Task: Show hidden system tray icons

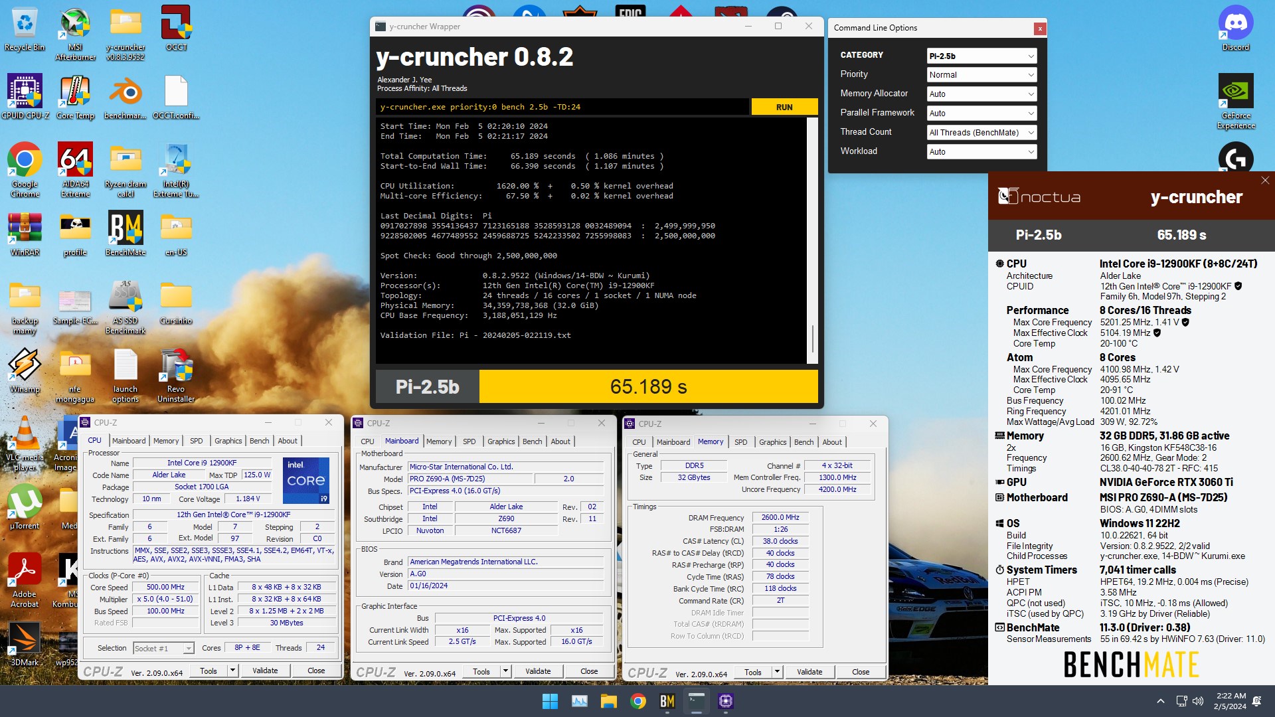Action: (x=1160, y=701)
